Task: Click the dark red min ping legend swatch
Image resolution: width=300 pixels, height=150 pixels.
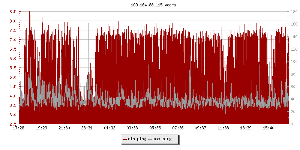Action: pos(125,139)
